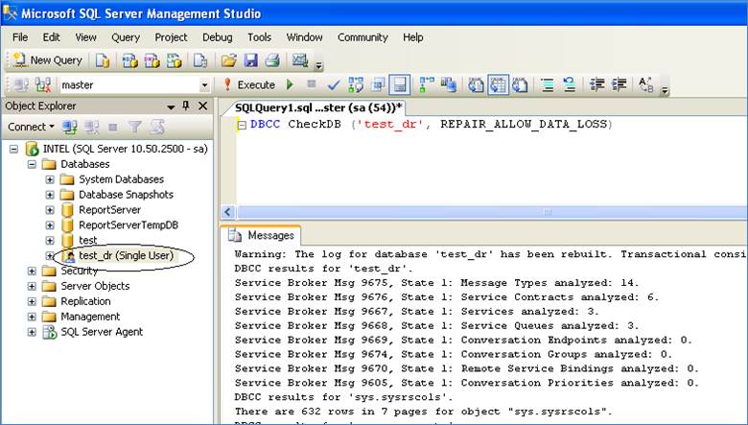Click the Connect icon left of the master box
The width and height of the screenshot is (748, 425).
(x=21, y=85)
